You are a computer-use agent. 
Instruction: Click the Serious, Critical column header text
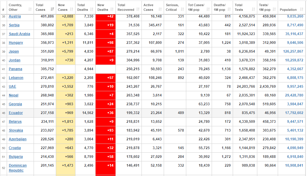[x=172, y=7]
